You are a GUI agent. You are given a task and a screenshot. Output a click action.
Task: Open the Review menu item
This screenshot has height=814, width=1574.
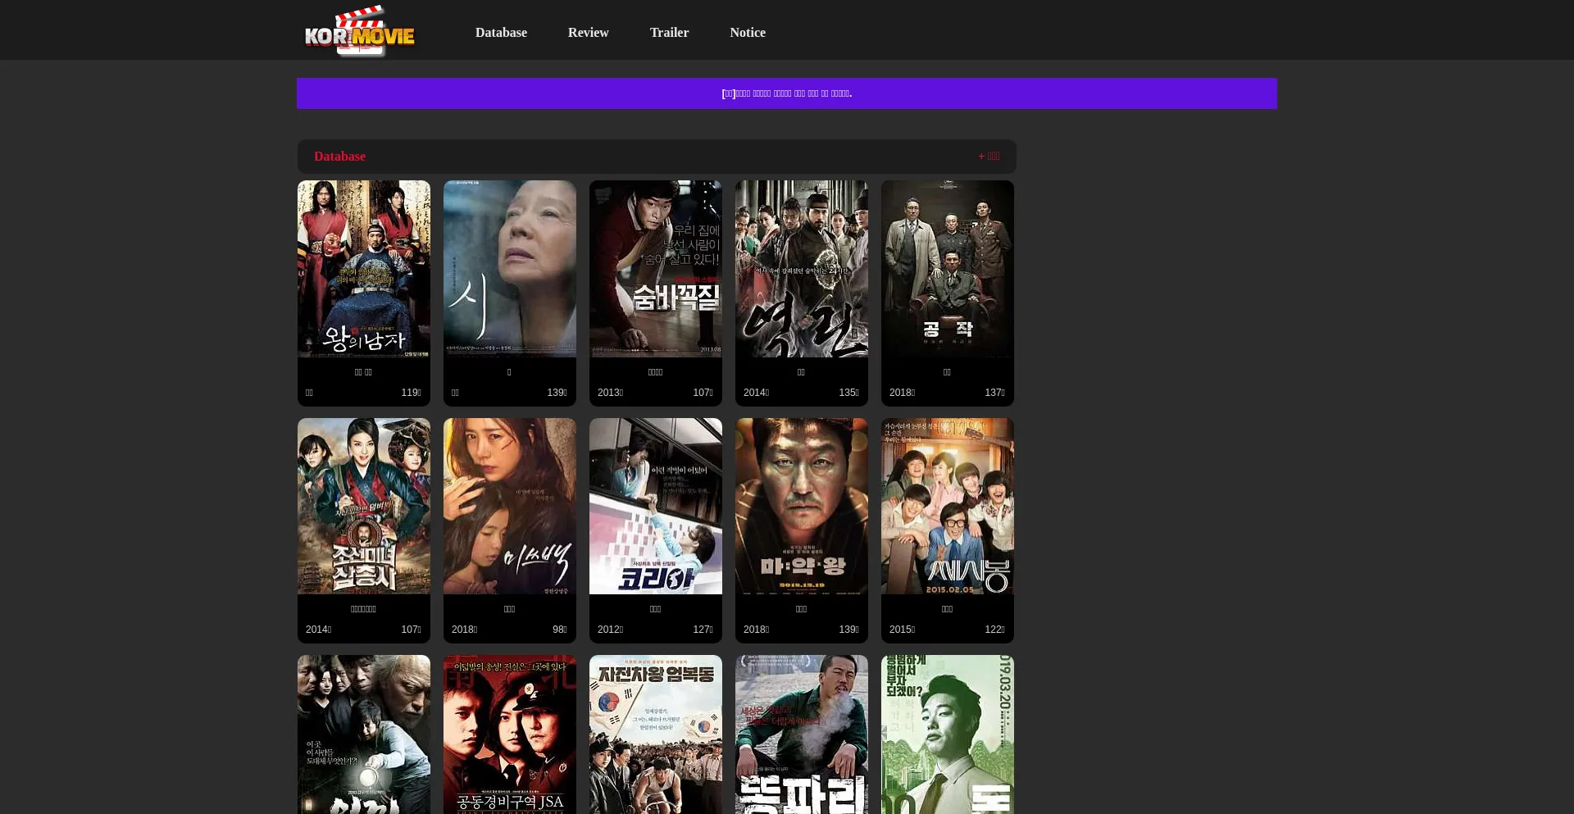[x=588, y=32]
